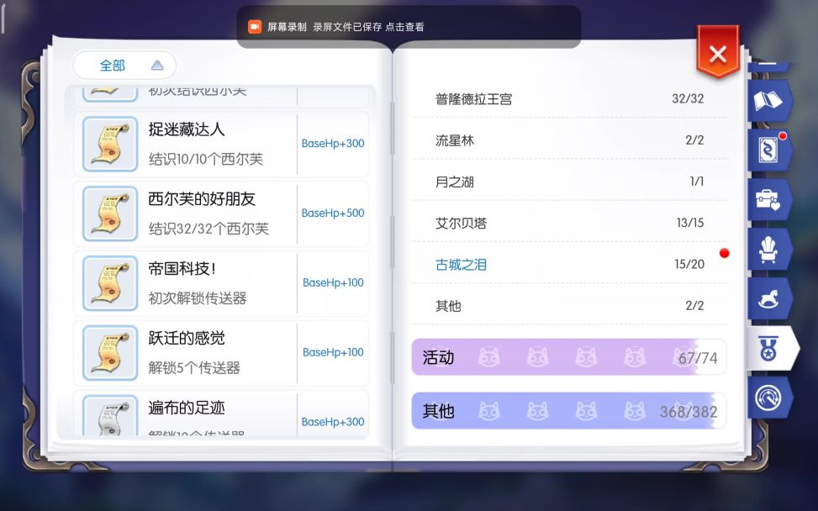Select 古城之泪 in the region list
The height and width of the screenshot is (511, 818).
tap(461, 265)
